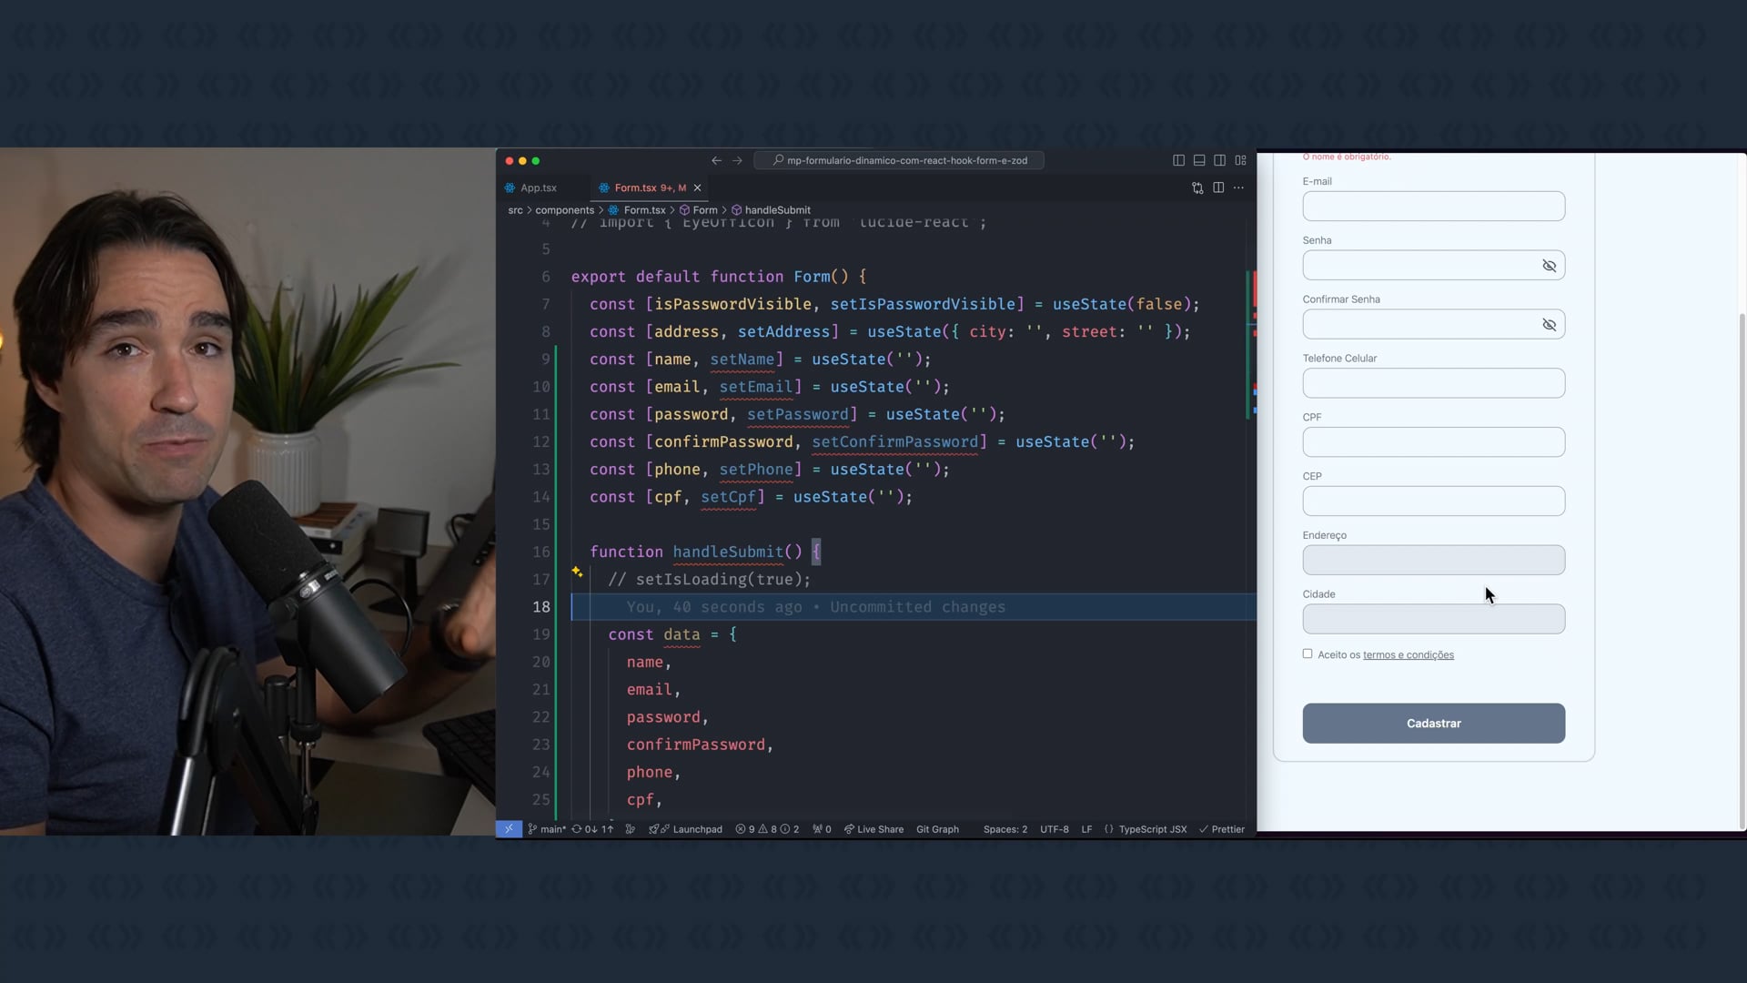Split the editor to the right
Image resolution: width=1747 pixels, height=983 pixels.
pos(1218,187)
